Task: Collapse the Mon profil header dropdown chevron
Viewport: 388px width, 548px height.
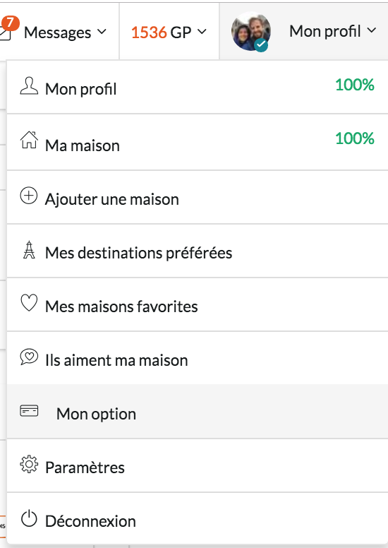Action: pos(372,31)
